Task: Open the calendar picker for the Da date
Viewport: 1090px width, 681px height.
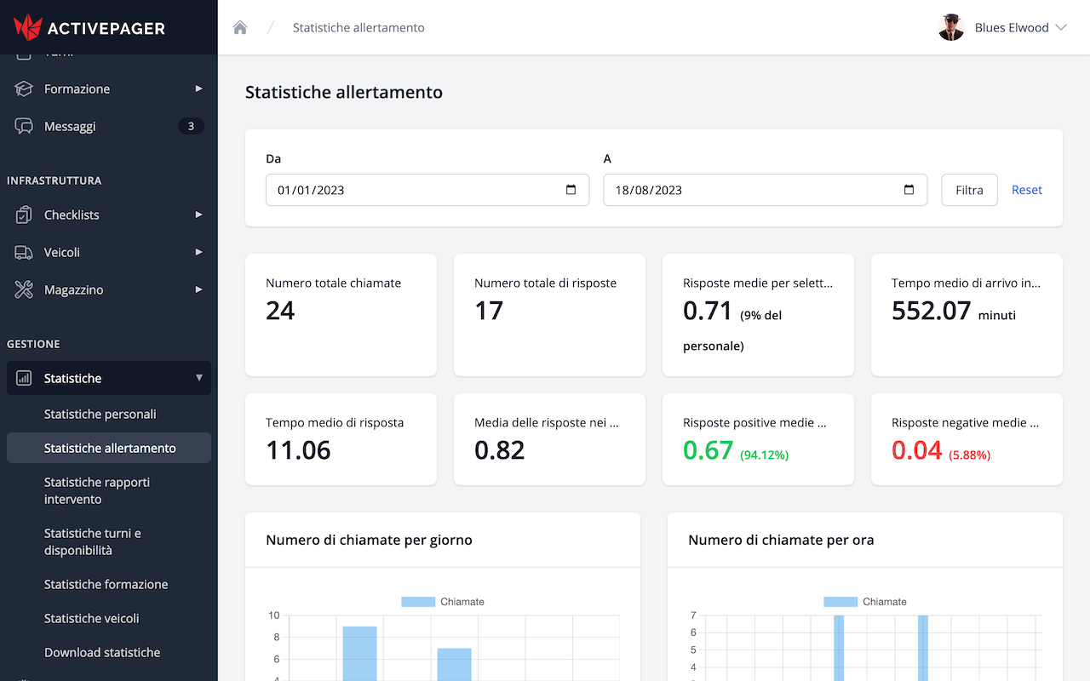Action: (x=571, y=190)
